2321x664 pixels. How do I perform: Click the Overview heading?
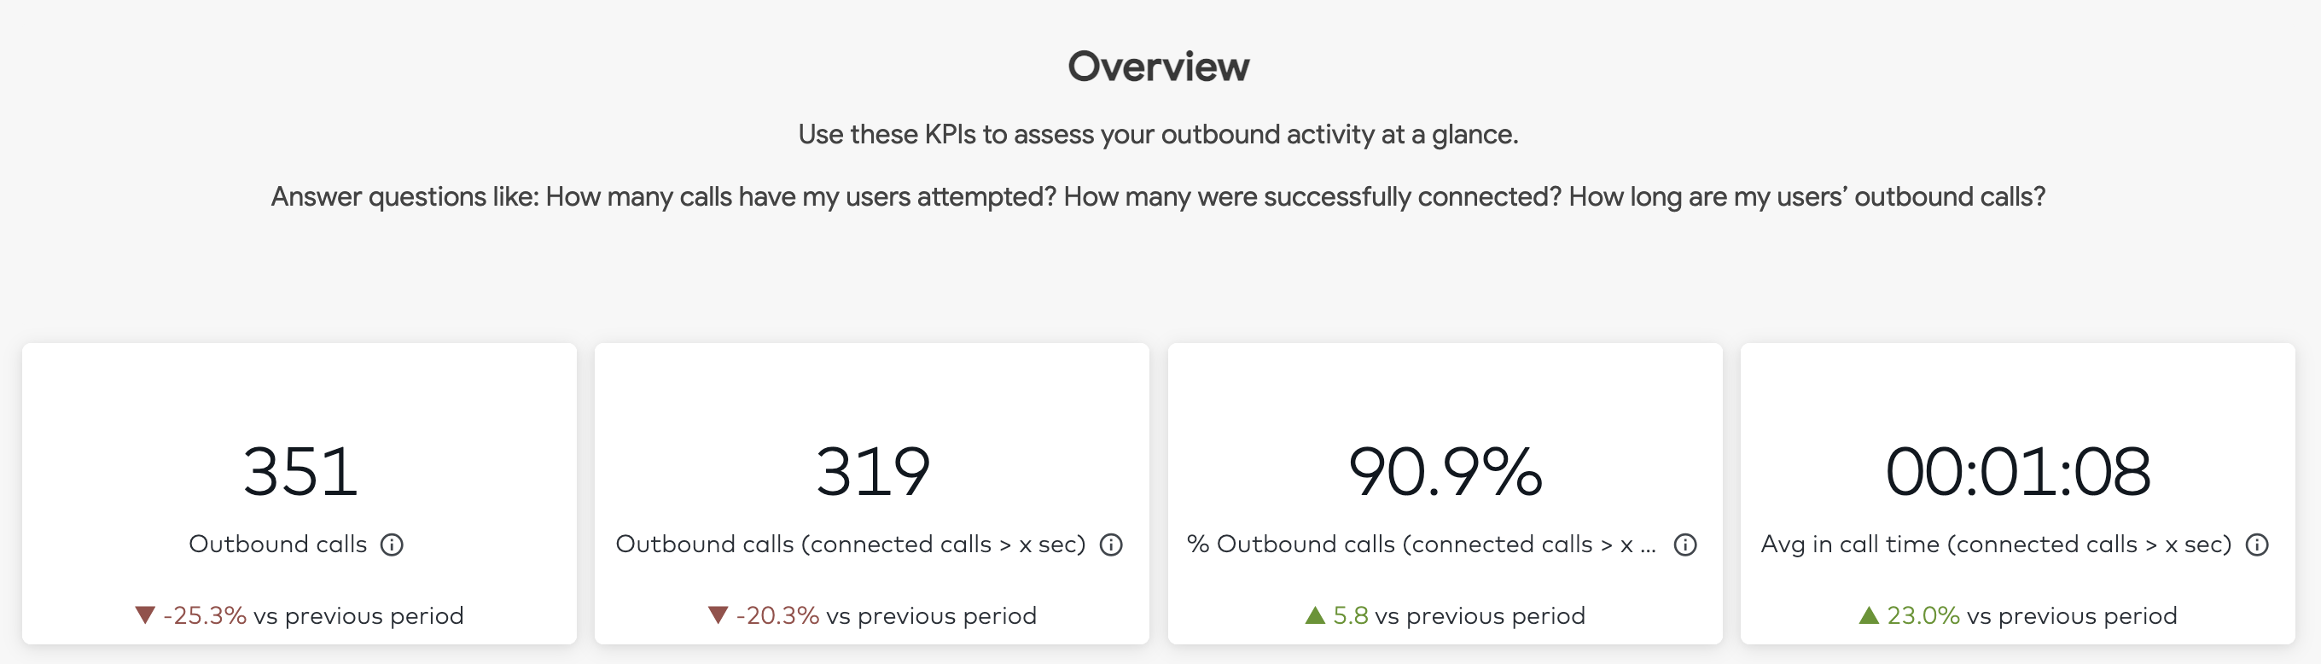pyautogui.click(x=1159, y=67)
